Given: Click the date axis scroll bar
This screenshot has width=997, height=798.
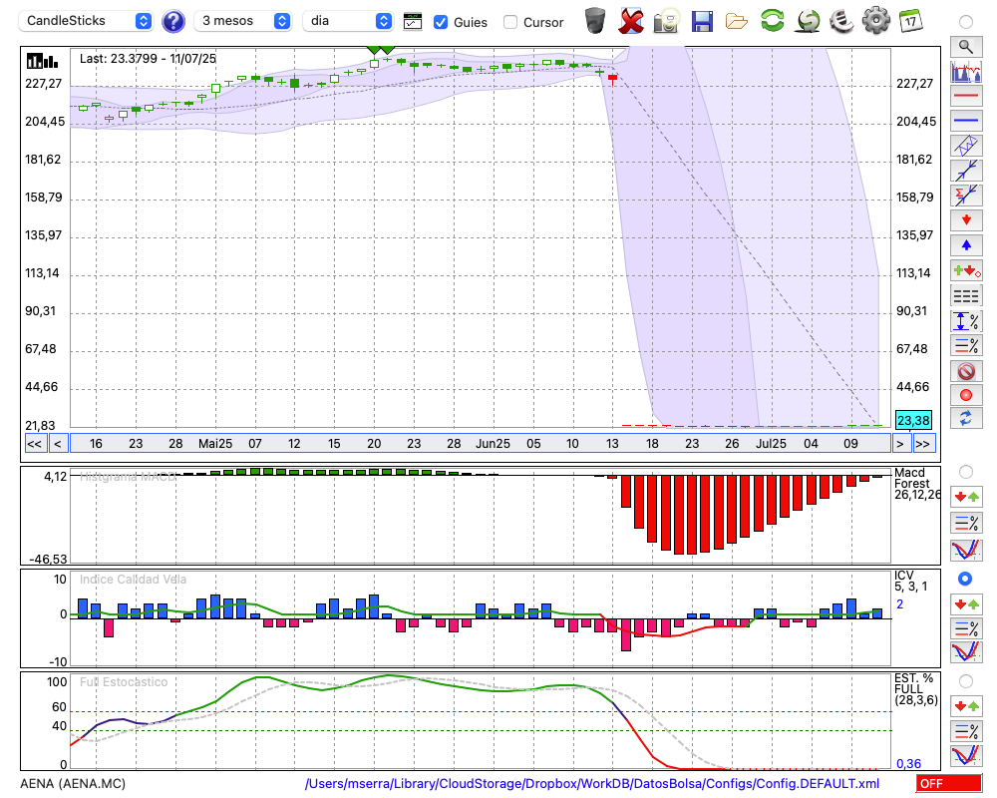Looking at the screenshot, I should pyautogui.click(x=481, y=444).
